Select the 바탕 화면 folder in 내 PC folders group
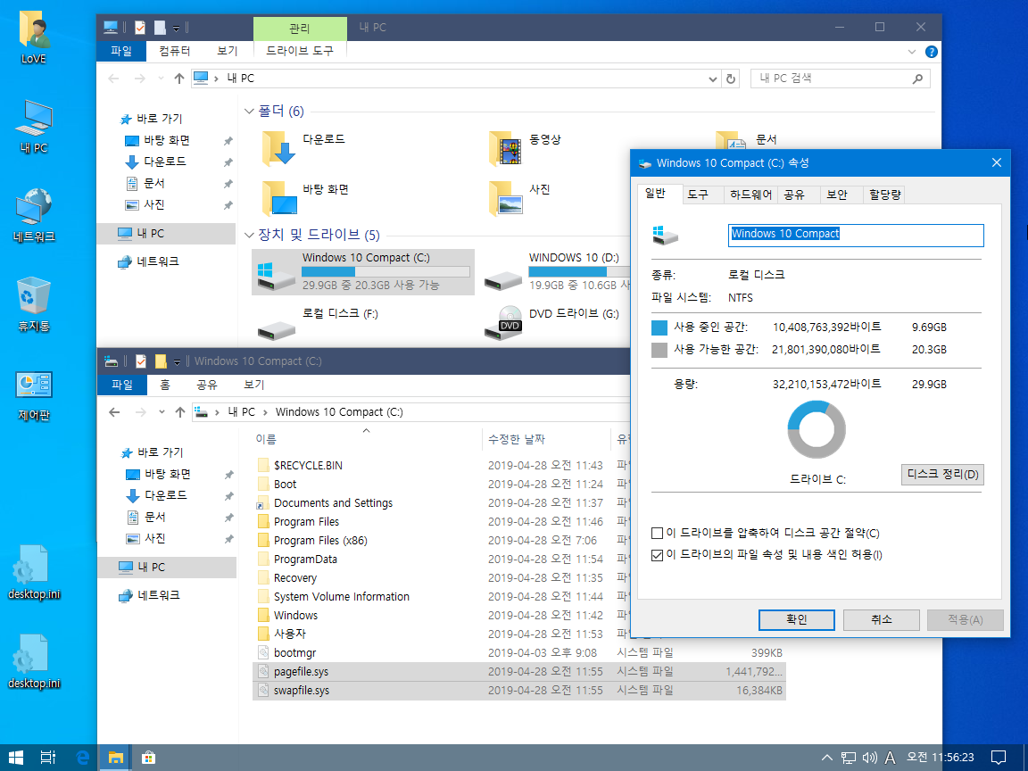Screen dimensions: 1028x771 305,199
